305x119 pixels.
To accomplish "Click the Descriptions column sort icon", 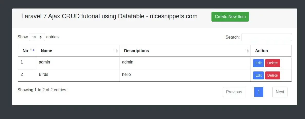I will [x=247, y=51].
